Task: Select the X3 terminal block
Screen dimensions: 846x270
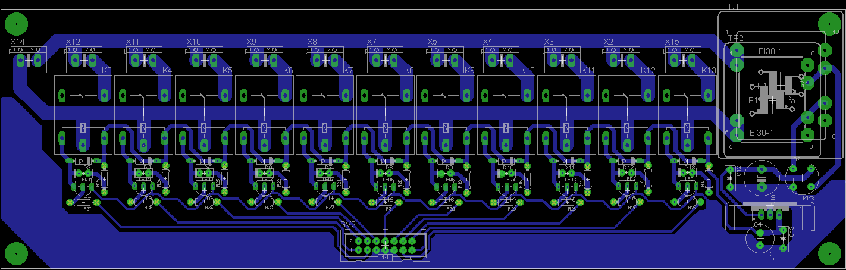Action: [x=562, y=59]
